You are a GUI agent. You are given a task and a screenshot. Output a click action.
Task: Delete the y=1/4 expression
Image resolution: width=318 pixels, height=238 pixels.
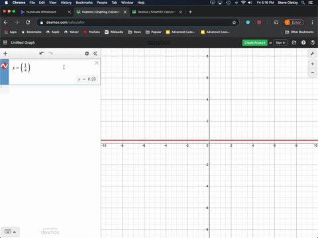coord(97,63)
